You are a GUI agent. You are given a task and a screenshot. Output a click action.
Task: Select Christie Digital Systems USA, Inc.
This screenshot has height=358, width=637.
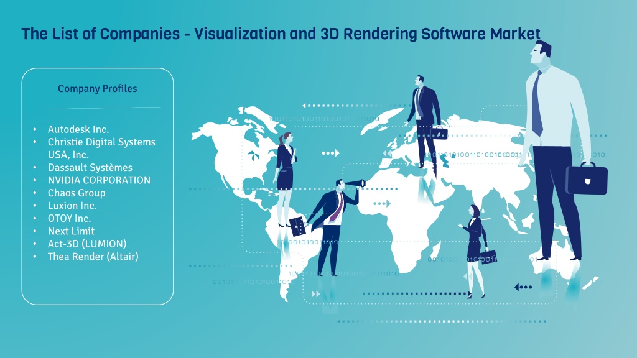pos(101,148)
